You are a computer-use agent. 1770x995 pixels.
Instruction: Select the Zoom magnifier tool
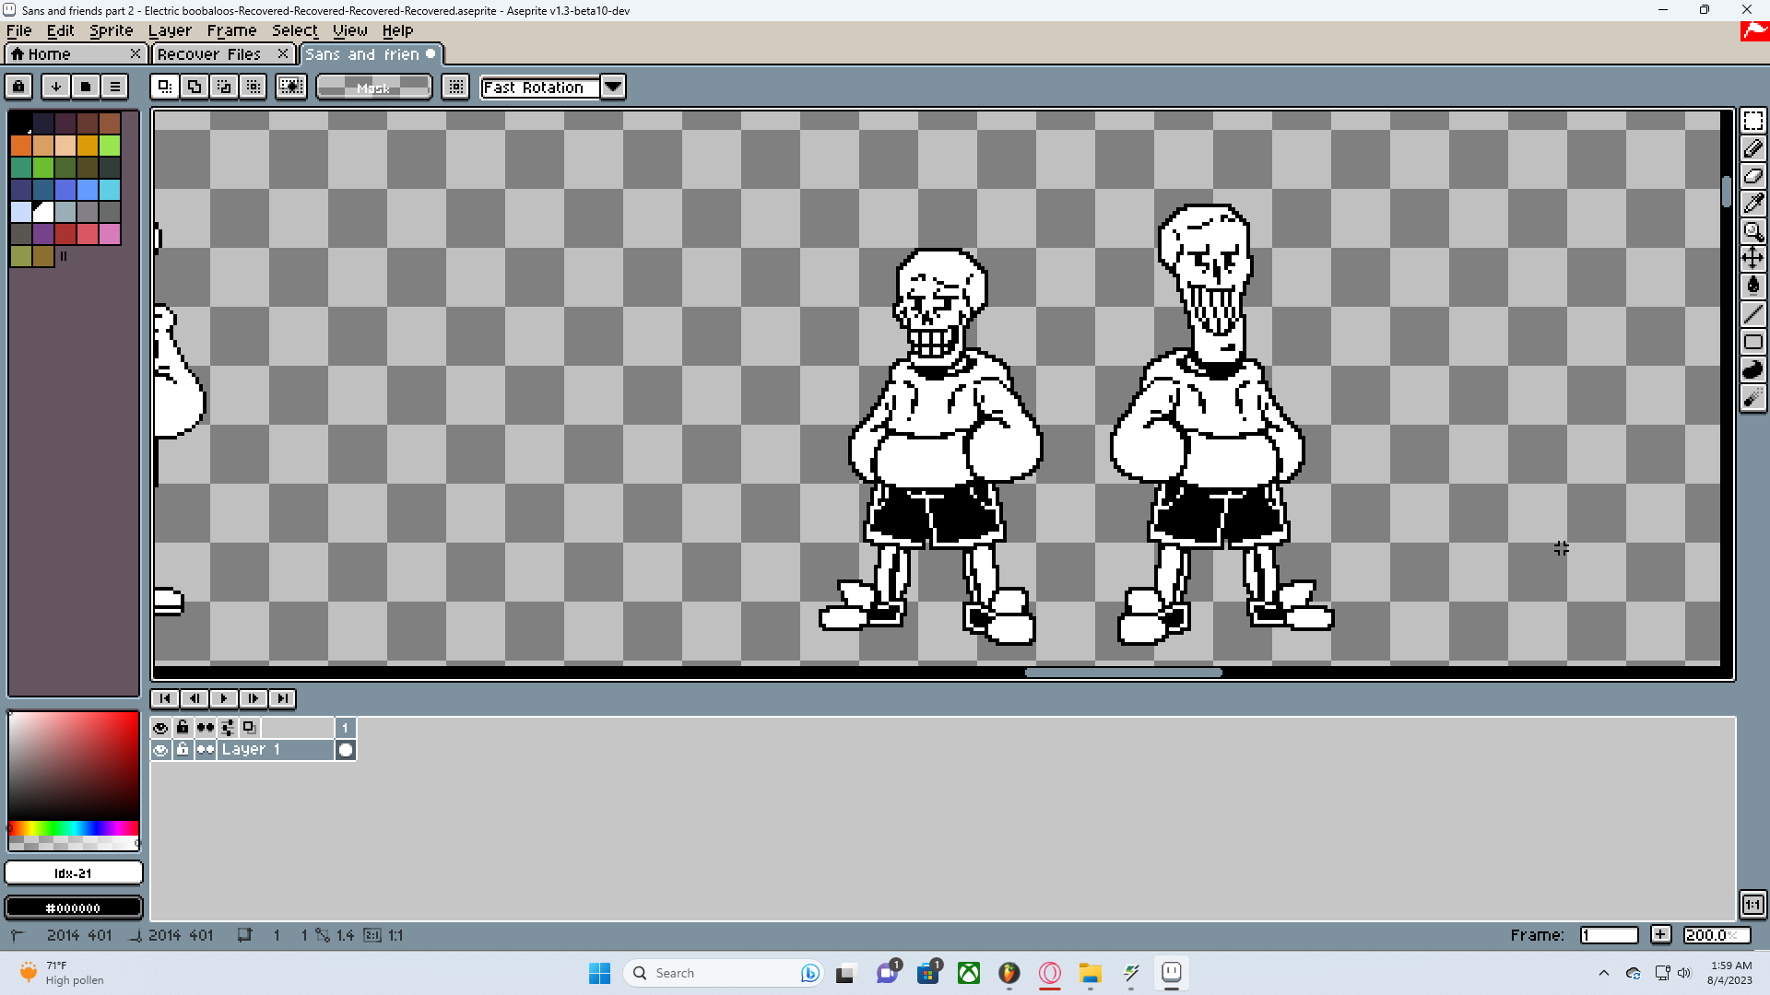click(1752, 231)
